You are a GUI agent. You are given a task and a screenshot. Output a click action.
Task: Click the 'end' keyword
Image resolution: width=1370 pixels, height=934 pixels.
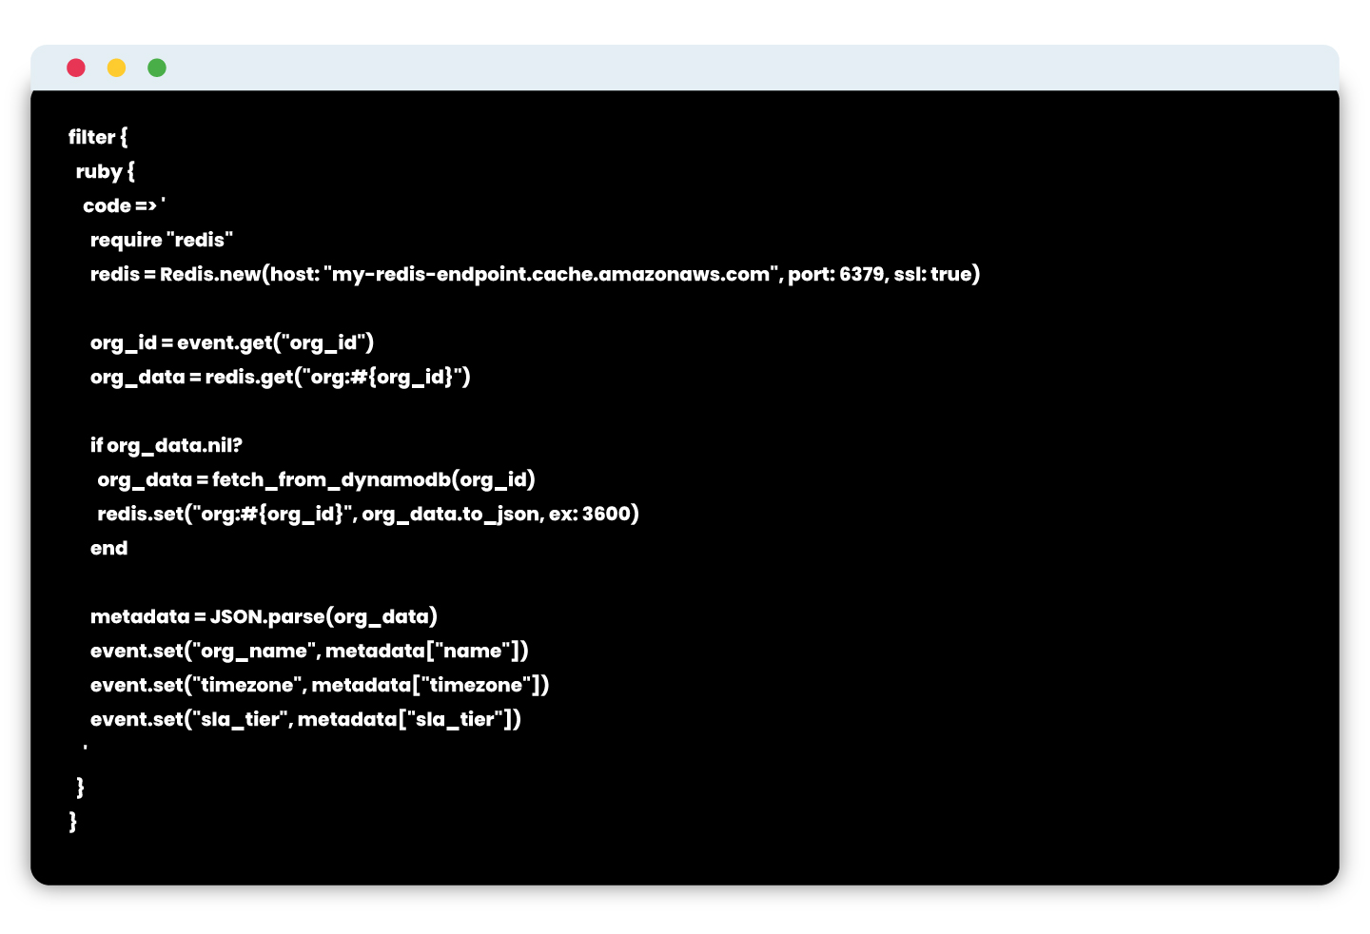[x=108, y=548]
